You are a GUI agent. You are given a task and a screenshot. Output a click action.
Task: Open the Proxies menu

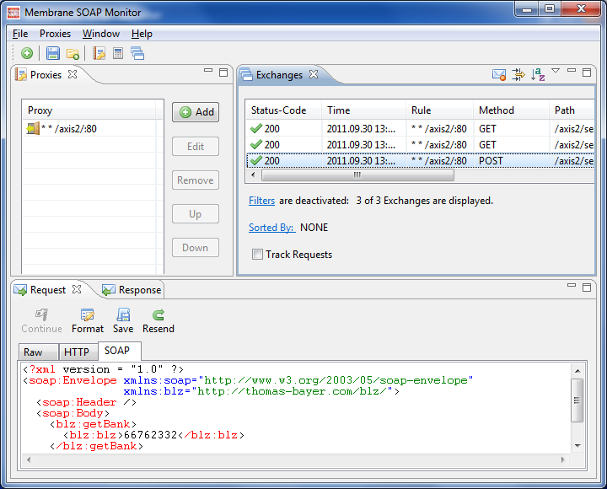[x=55, y=34]
